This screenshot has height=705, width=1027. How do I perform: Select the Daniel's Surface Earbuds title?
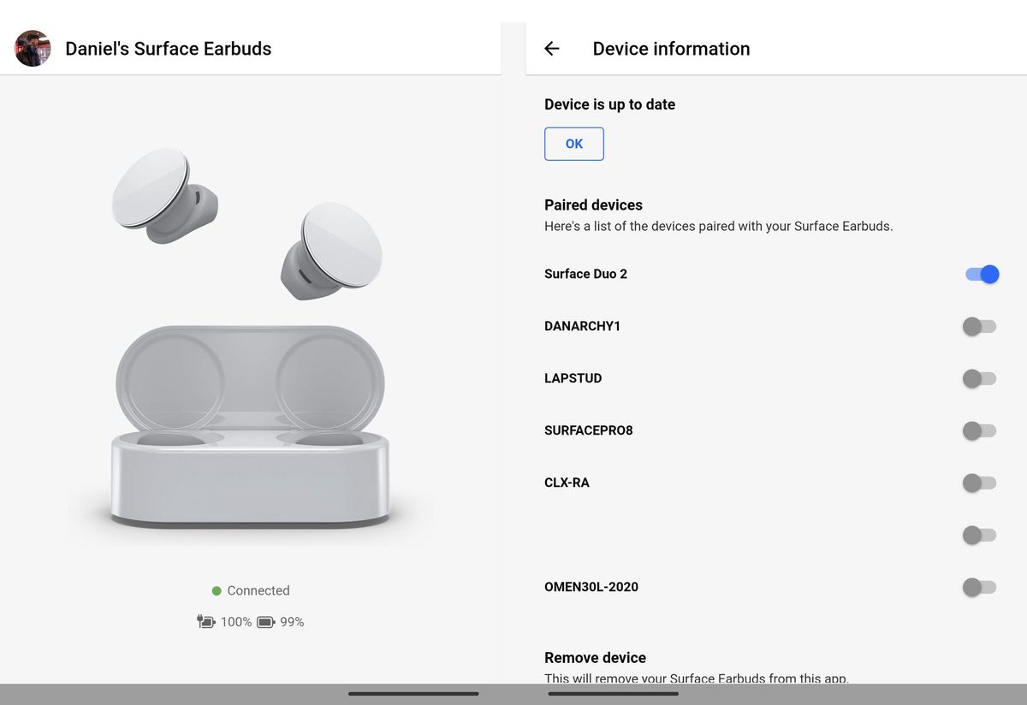(x=169, y=49)
